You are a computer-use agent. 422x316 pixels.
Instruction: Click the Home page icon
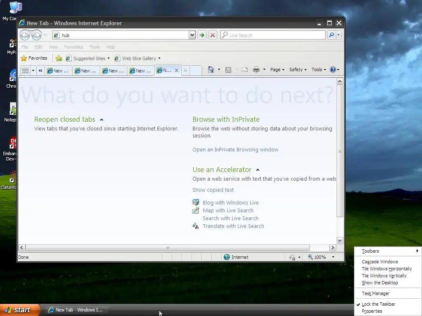tap(211, 70)
